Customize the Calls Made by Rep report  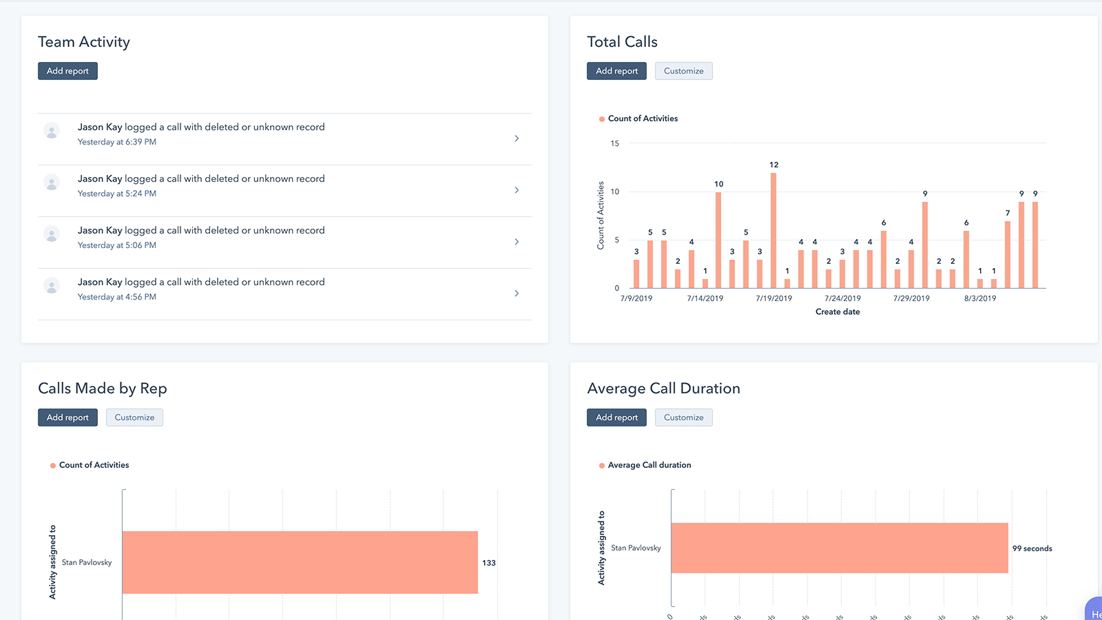point(134,417)
